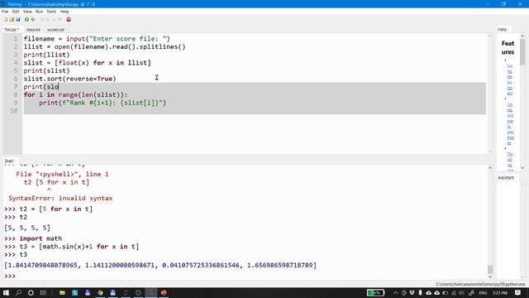The width and height of the screenshot is (529, 298).
Task: Click the Chrome icon on the taskbar
Action: (100, 292)
